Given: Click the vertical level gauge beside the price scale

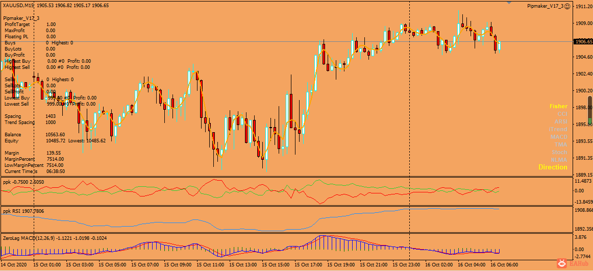Looking at the screenshot, I should 589,111.
